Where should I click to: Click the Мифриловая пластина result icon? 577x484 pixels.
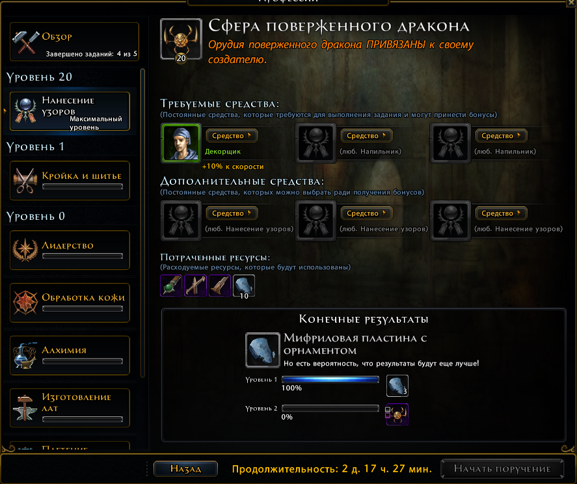pos(263,350)
